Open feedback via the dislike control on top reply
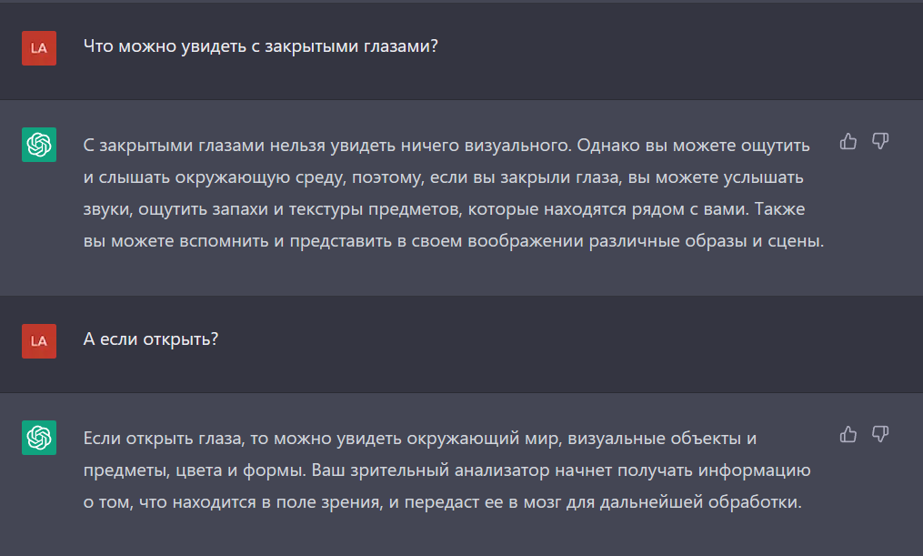This screenshot has height=556, width=923. pos(879,142)
